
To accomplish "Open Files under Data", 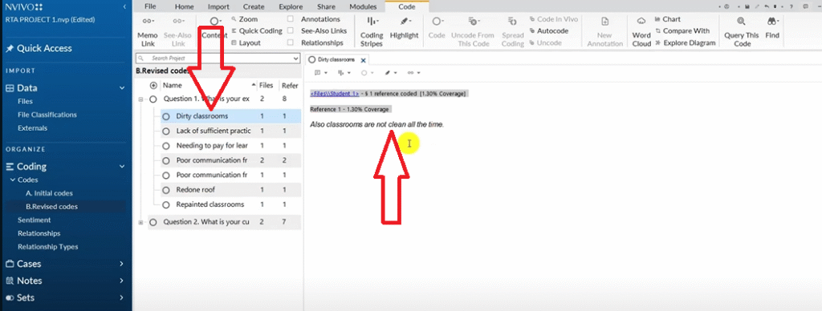I will coord(25,102).
